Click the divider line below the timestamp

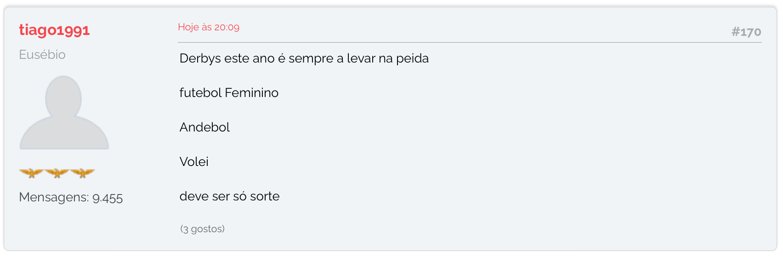coord(470,43)
